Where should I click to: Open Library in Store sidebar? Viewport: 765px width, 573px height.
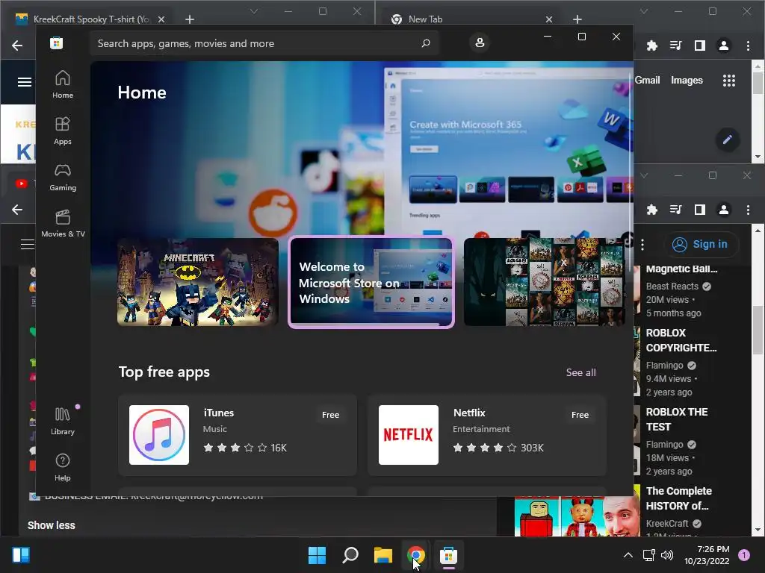click(63, 421)
